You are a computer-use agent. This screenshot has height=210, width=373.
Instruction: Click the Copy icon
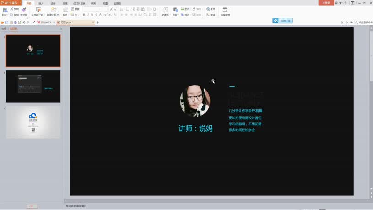click(x=11, y=15)
